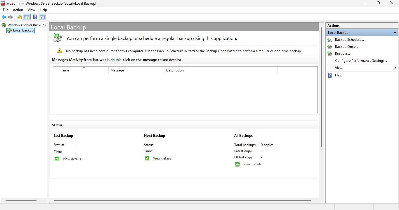Viewport: 399px width, 210px height.
Task: Select Windows Server Backup root tree node
Action: coord(26,25)
